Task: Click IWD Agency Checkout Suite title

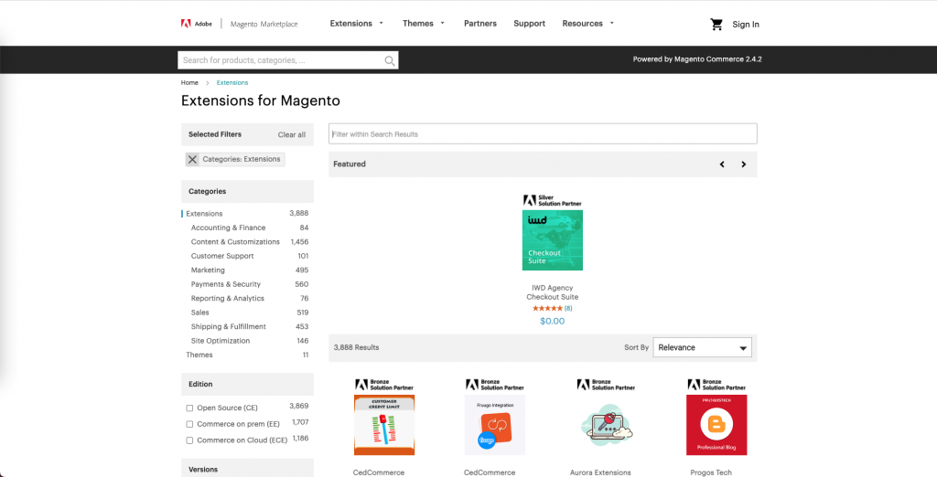Action: coord(552,292)
